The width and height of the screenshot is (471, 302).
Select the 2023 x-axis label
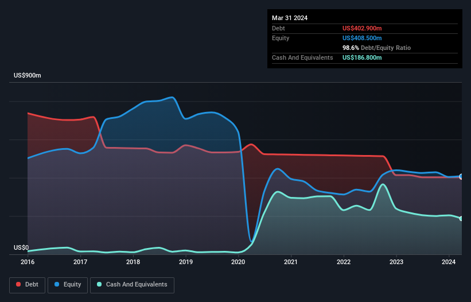(396, 262)
